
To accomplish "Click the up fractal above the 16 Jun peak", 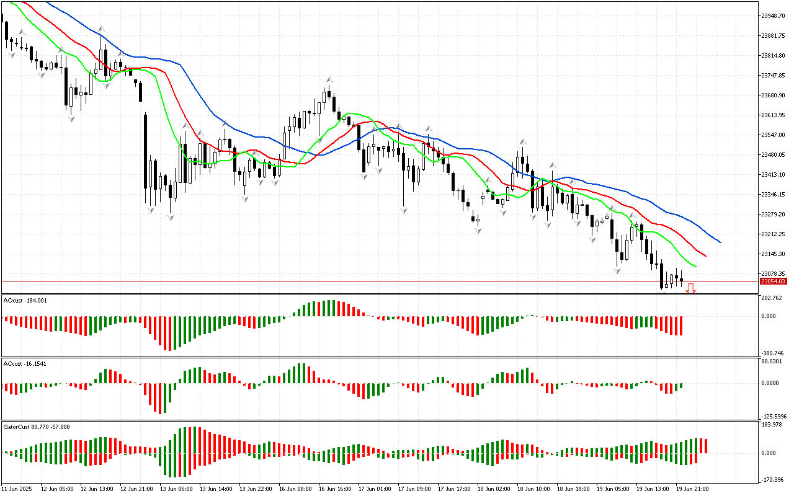I will [x=330, y=79].
